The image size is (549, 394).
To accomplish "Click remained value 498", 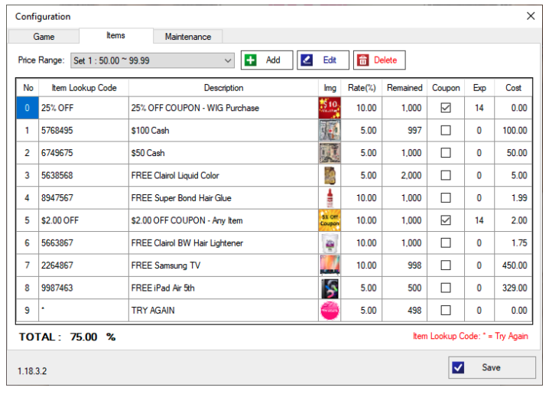I will [x=414, y=311].
